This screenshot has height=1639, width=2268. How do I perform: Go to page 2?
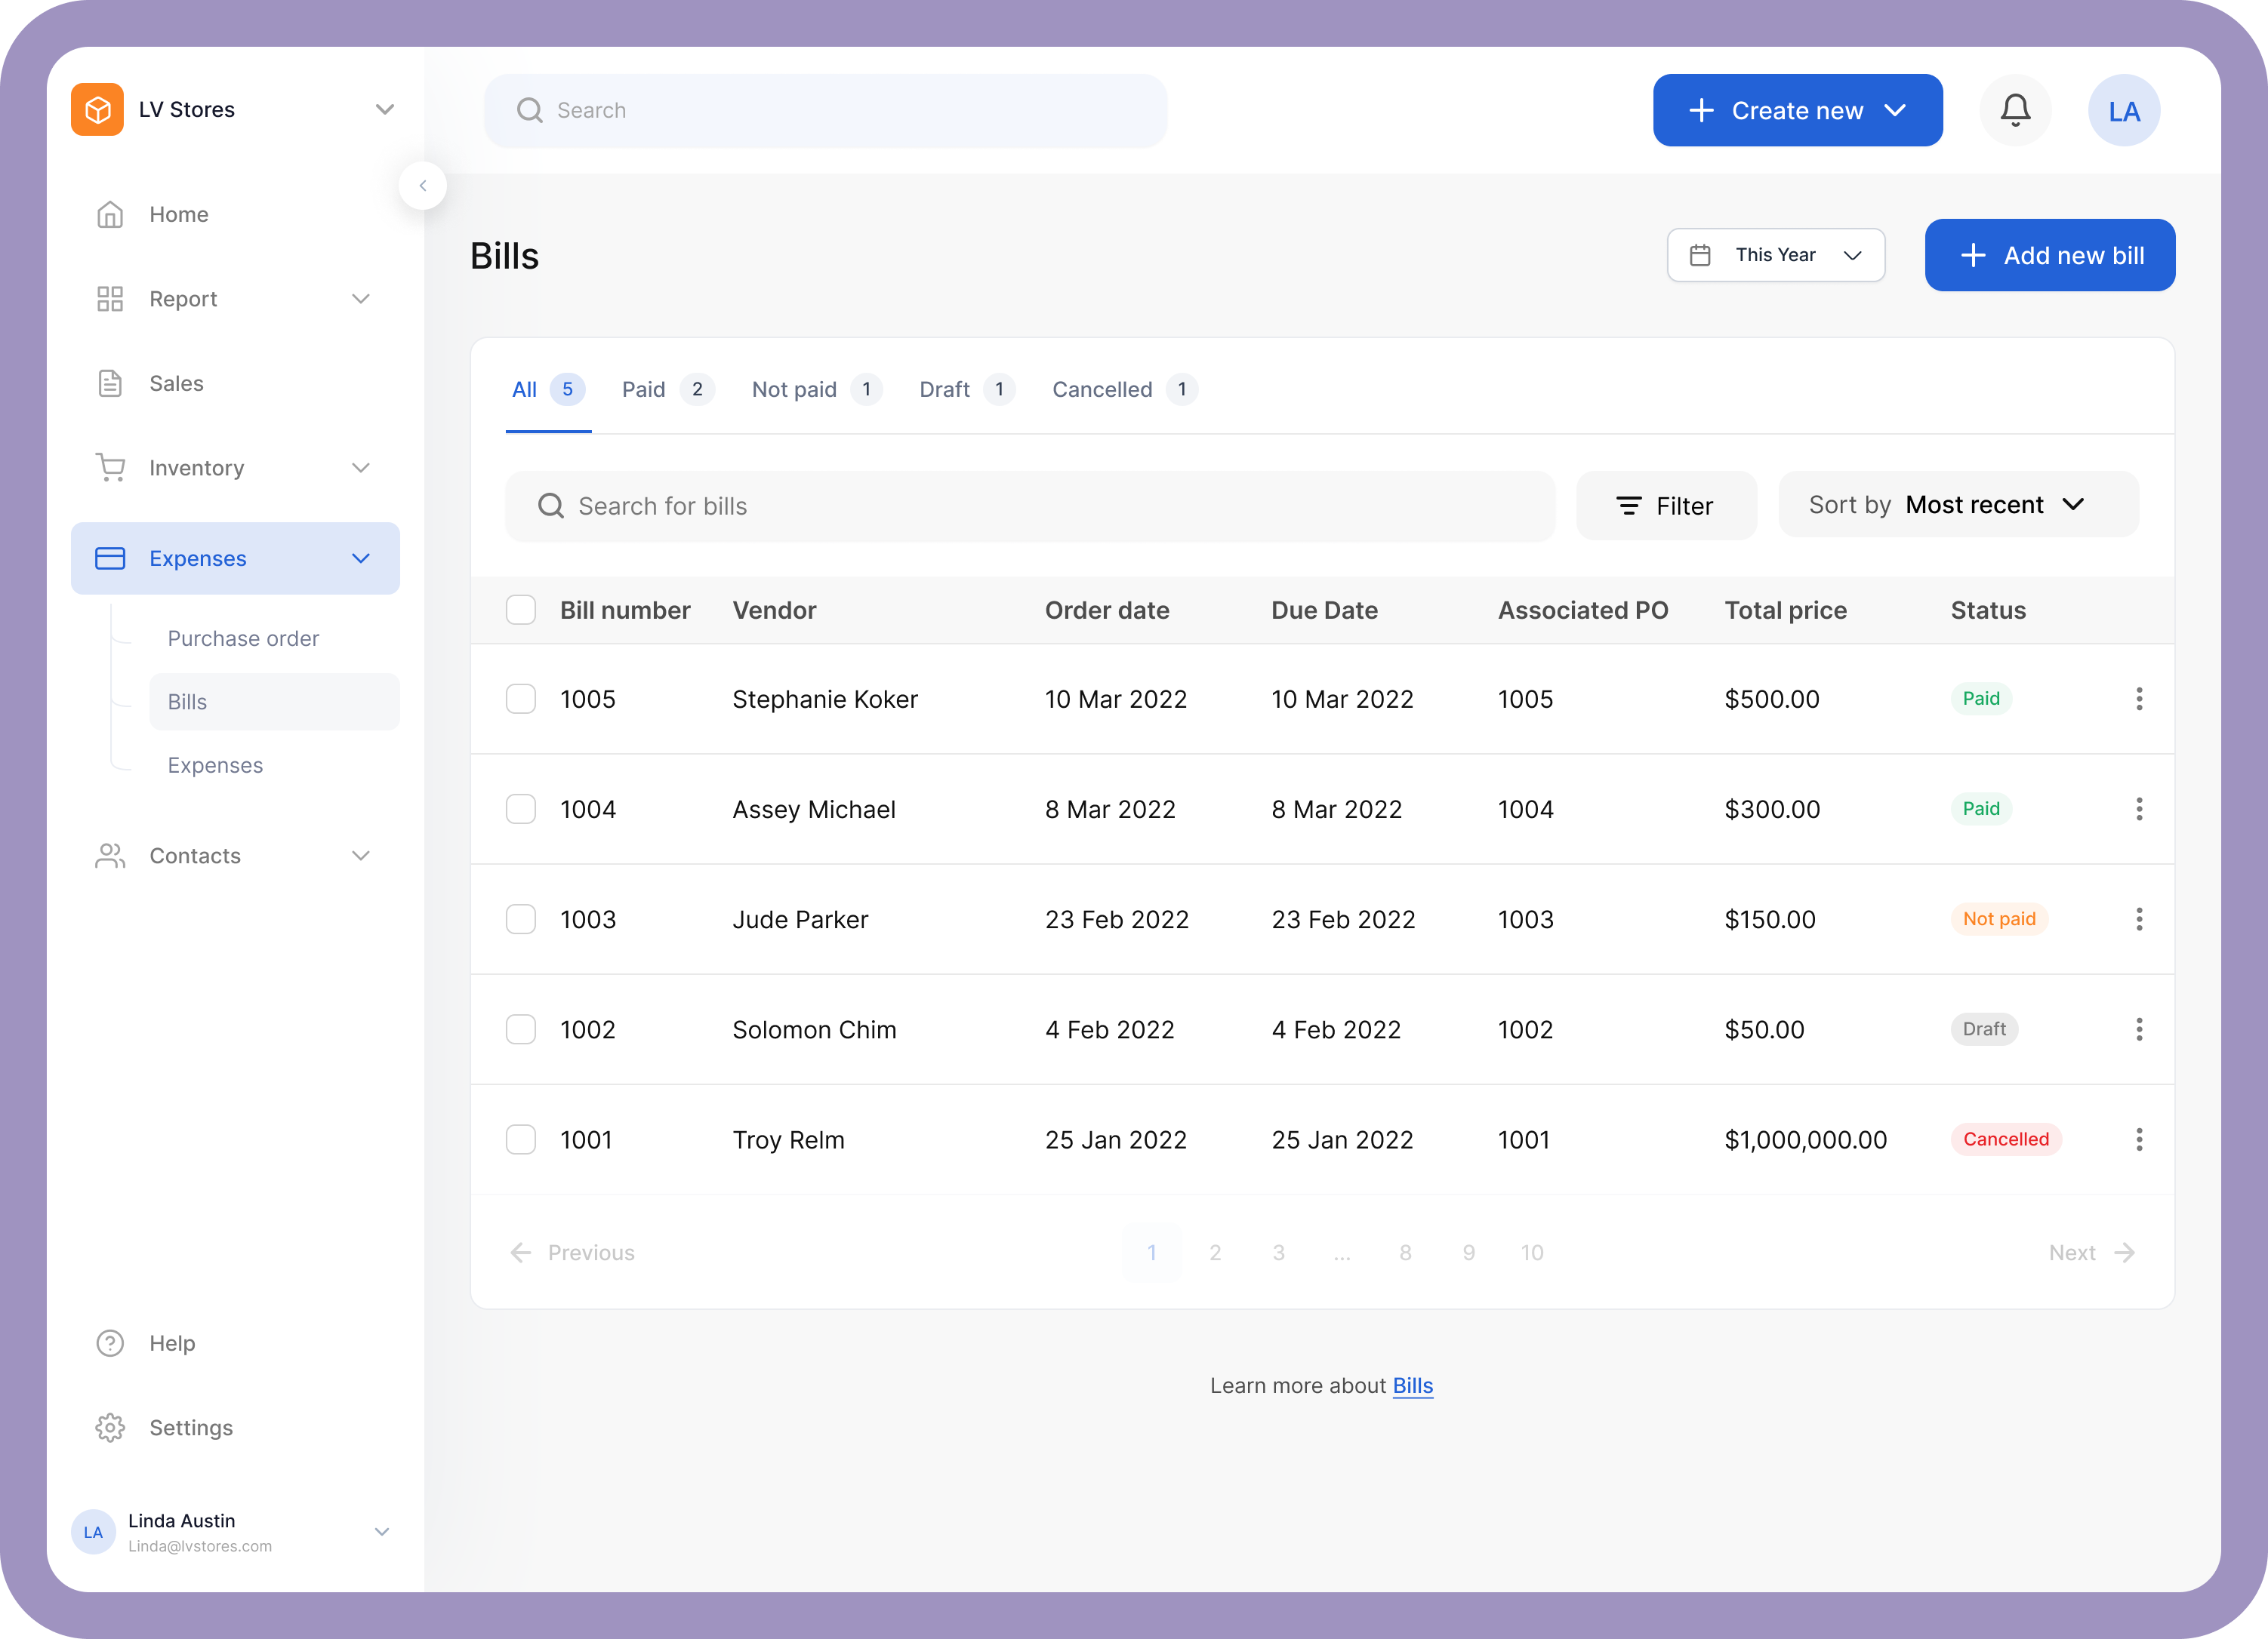point(1215,1252)
